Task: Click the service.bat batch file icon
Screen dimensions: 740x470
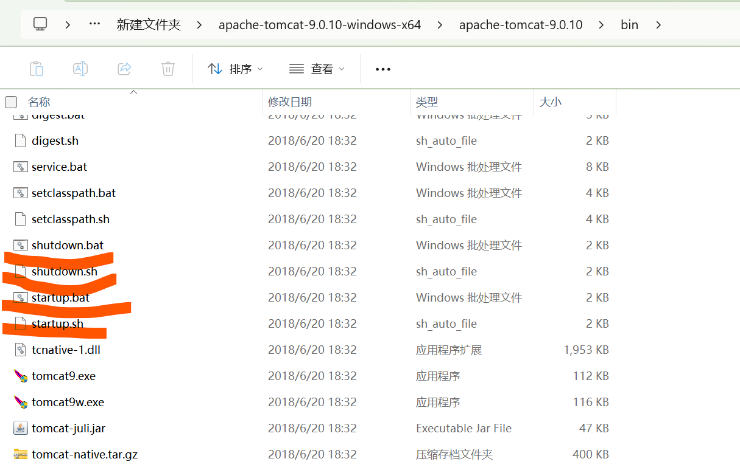Action: (21, 167)
